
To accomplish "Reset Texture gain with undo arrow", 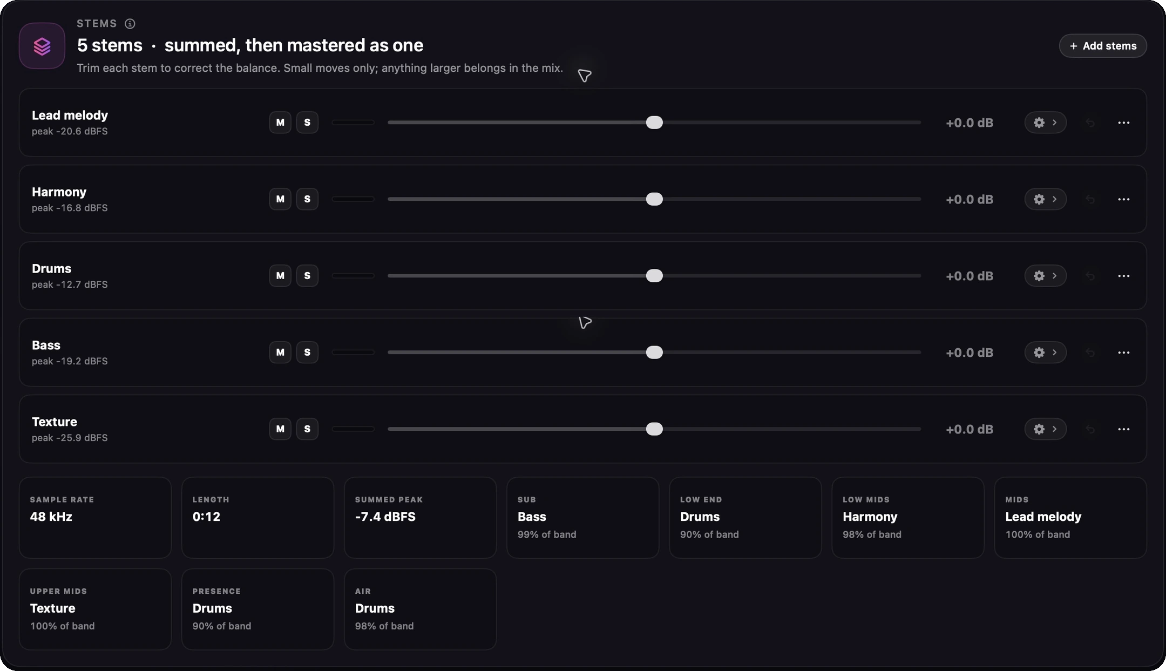I will pyautogui.click(x=1090, y=429).
